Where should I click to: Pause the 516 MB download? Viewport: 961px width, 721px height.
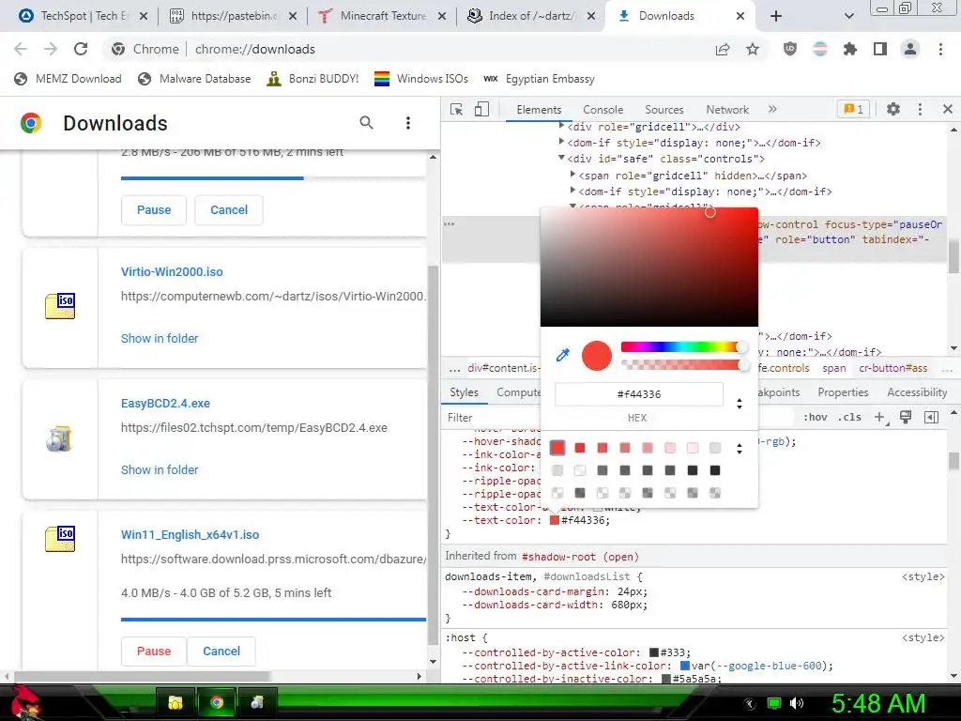[x=154, y=209]
